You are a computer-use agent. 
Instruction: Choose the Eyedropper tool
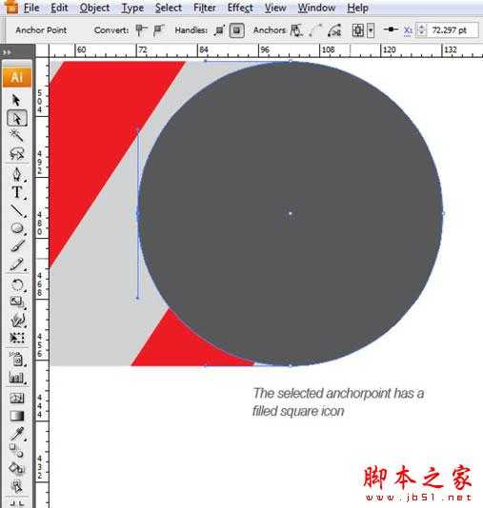point(17,434)
